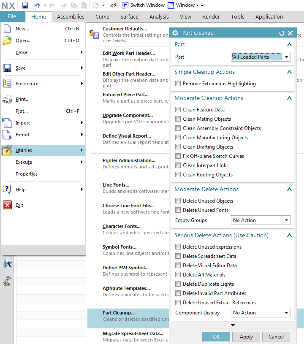Open the Part dropdown showing All Loaded Parts

point(261,57)
